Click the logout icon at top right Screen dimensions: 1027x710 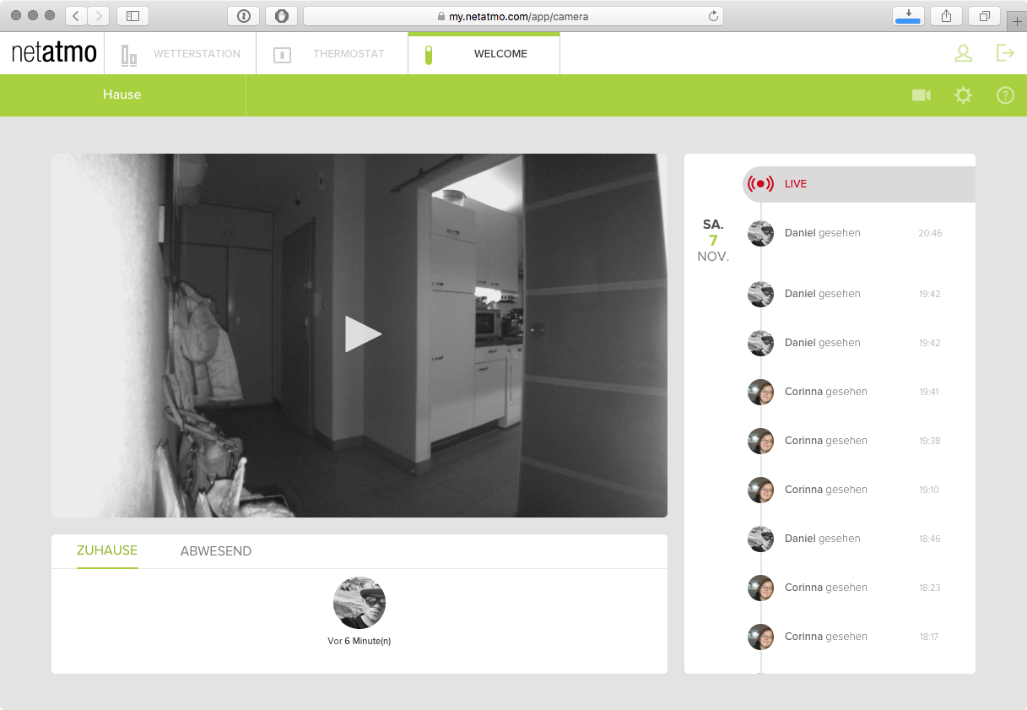[1005, 53]
